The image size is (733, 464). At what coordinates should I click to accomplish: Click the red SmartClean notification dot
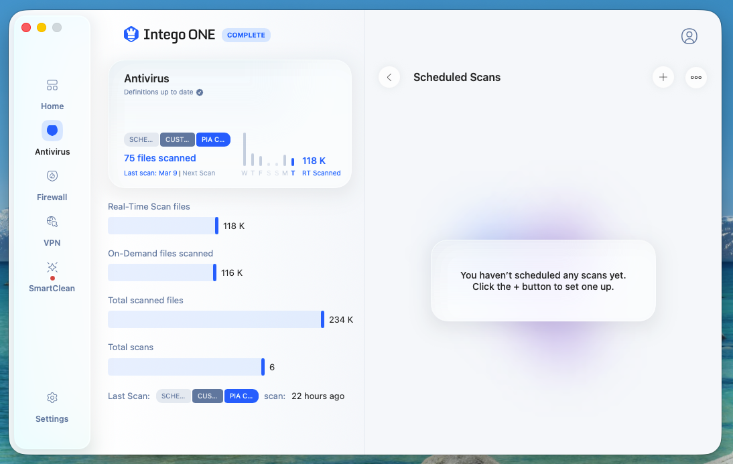tap(52, 278)
